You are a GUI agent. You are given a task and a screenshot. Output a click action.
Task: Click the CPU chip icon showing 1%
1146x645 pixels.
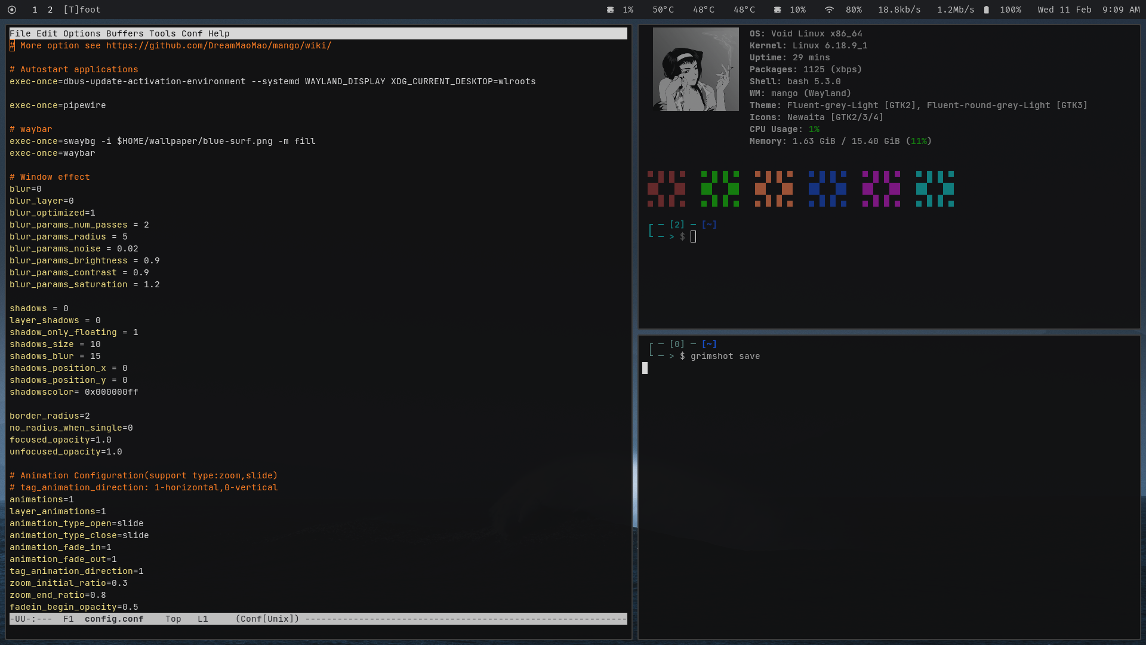tap(610, 10)
